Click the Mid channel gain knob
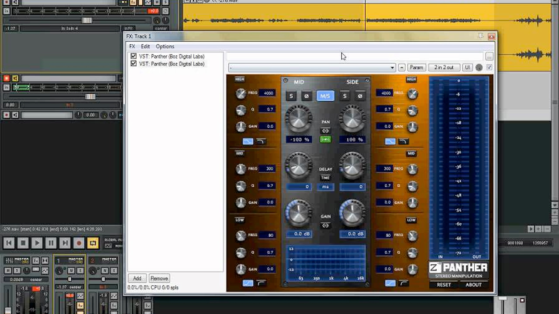 click(299, 213)
